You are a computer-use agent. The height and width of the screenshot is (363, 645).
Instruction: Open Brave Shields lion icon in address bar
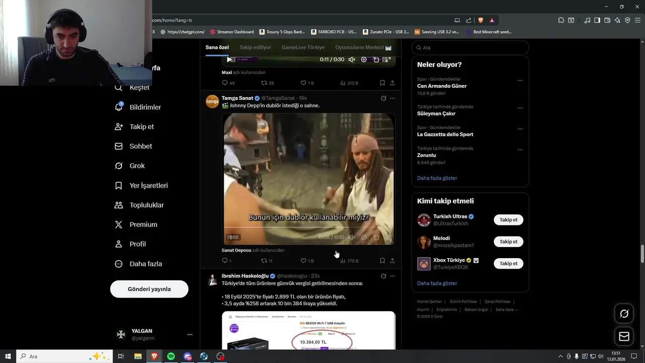481,20
